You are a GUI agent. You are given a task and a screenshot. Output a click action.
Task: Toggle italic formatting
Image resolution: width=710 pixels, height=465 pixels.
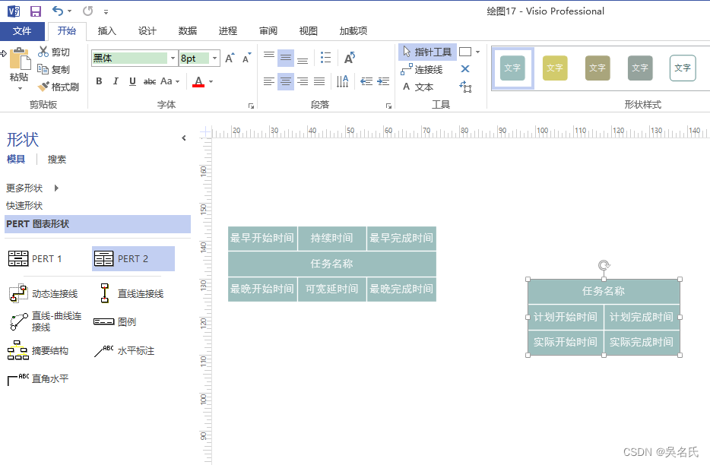click(116, 81)
